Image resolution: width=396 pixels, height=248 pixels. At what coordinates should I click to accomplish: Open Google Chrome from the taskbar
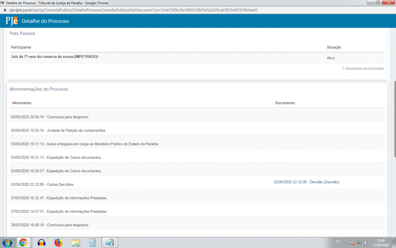pos(23,243)
